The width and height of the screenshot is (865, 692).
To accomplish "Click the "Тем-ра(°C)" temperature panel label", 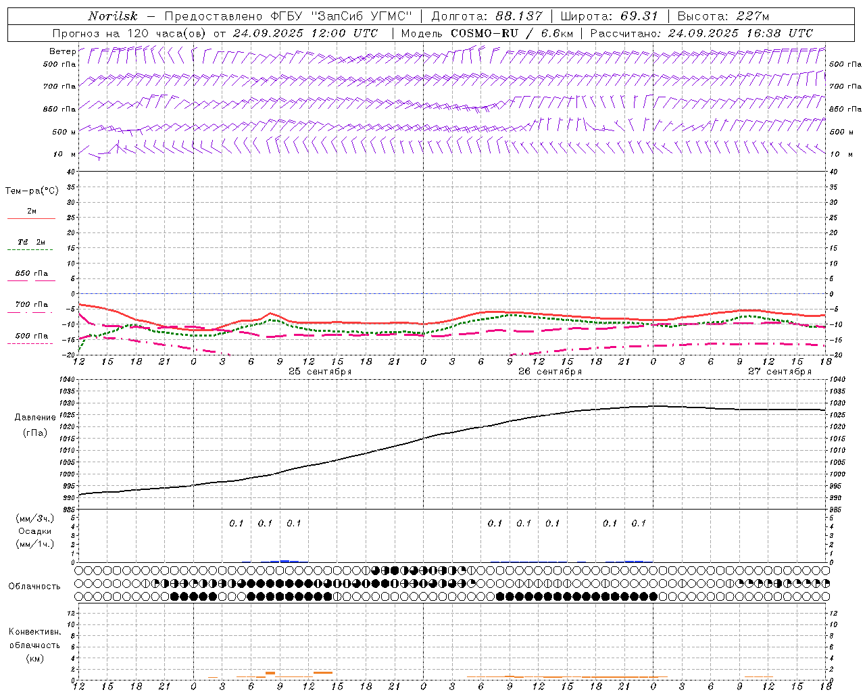I will [x=32, y=191].
